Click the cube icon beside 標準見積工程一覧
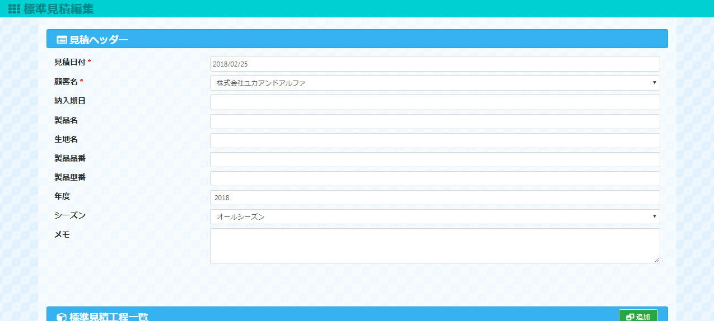 pyautogui.click(x=62, y=317)
